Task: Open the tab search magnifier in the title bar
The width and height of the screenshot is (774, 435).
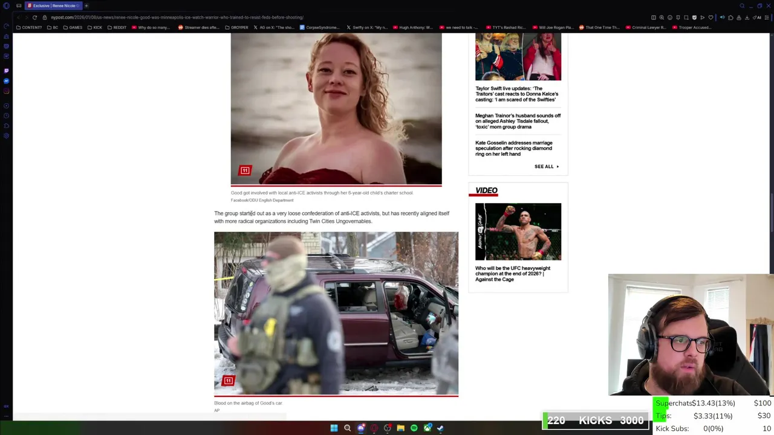Action: click(742, 5)
